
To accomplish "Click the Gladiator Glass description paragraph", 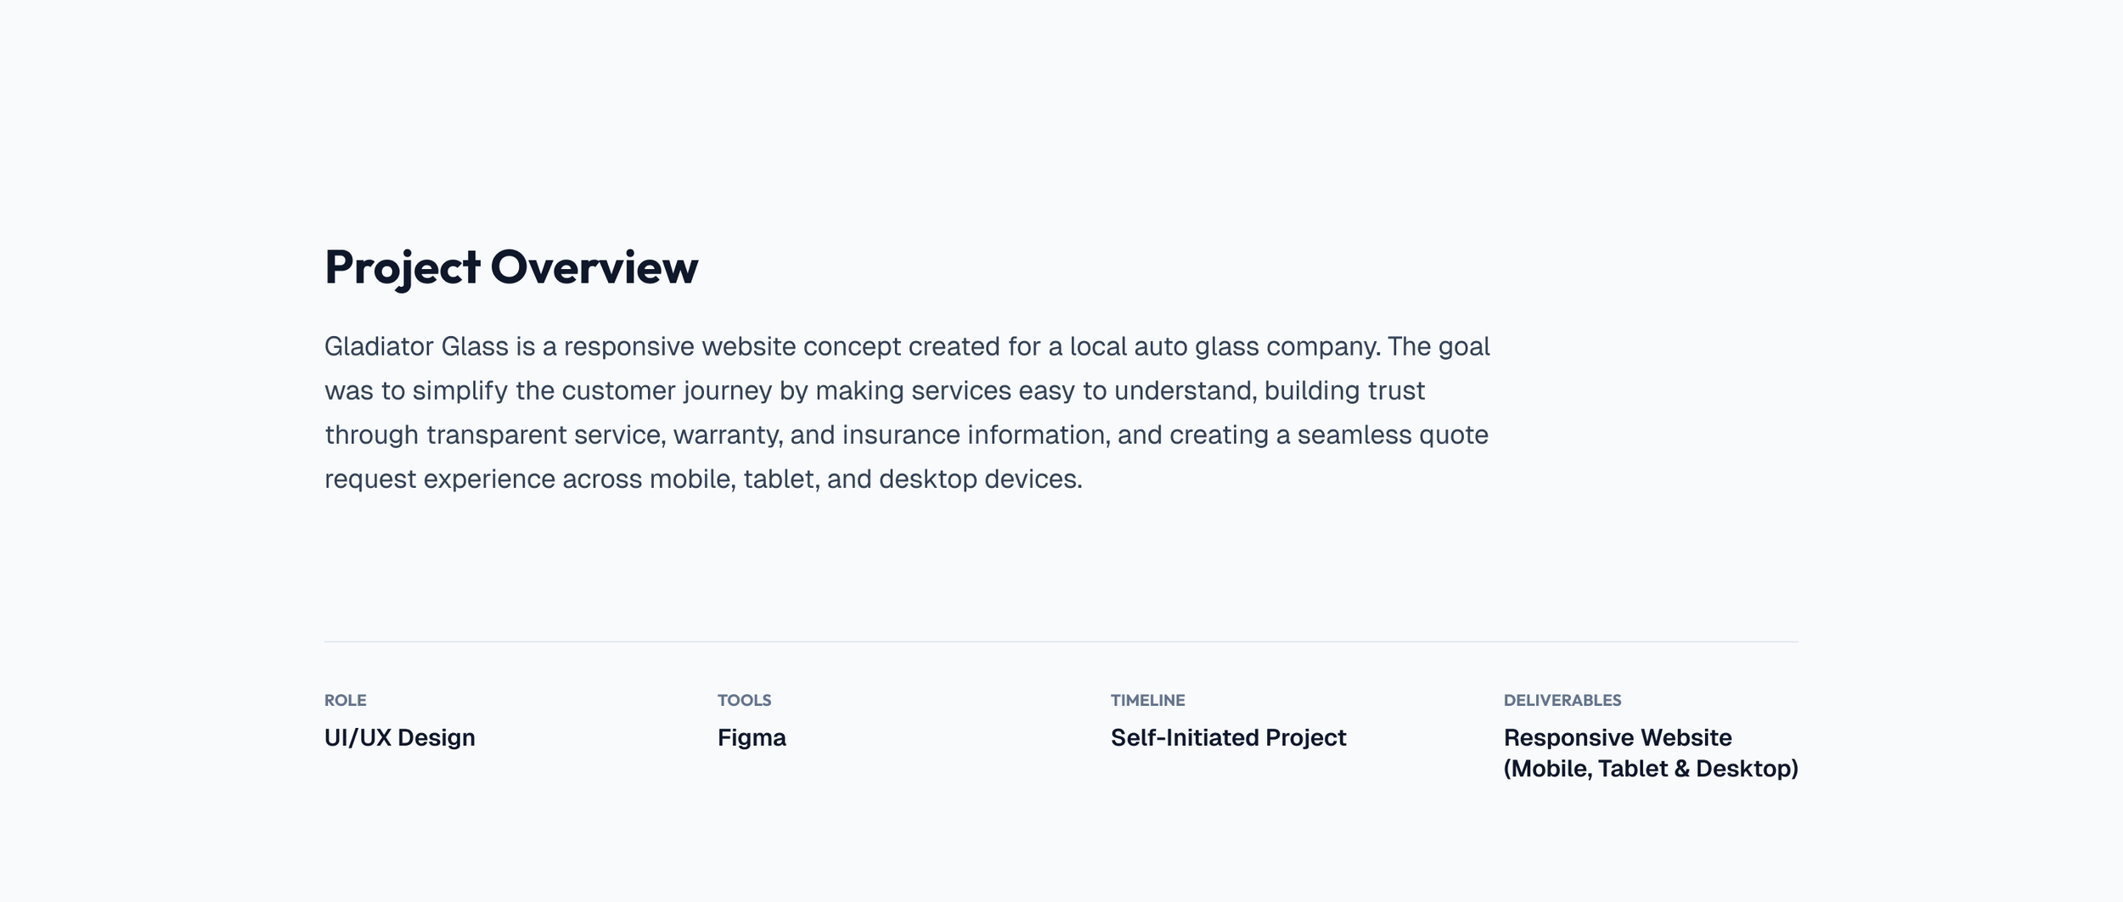I will (x=907, y=412).
